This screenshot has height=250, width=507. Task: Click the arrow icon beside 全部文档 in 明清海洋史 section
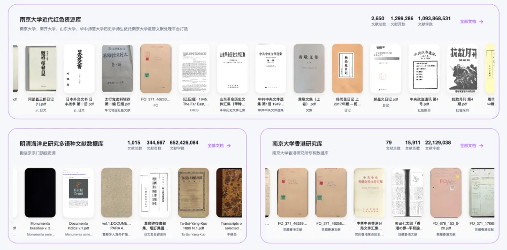pos(229,146)
